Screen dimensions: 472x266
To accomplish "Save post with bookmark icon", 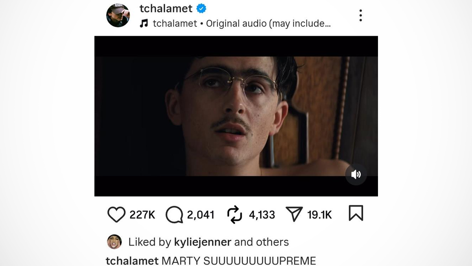I will click(356, 214).
